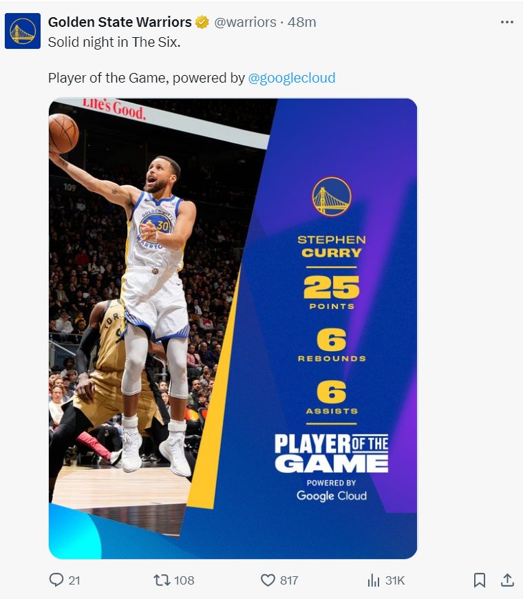
Task: Click the like count 817
Action: click(289, 580)
